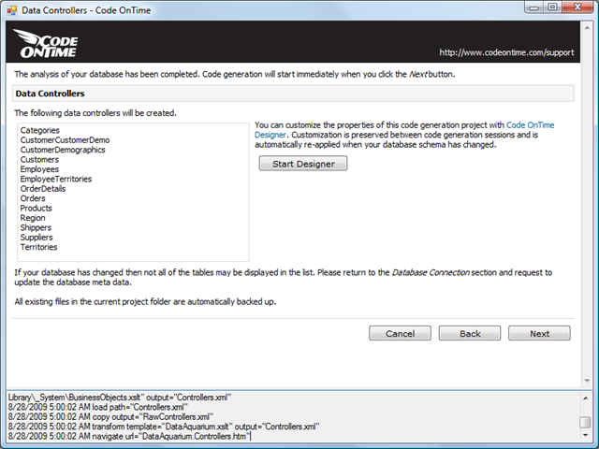Click the Start Designer button
This screenshot has height=449, width=599.
[x=303, y=164]
